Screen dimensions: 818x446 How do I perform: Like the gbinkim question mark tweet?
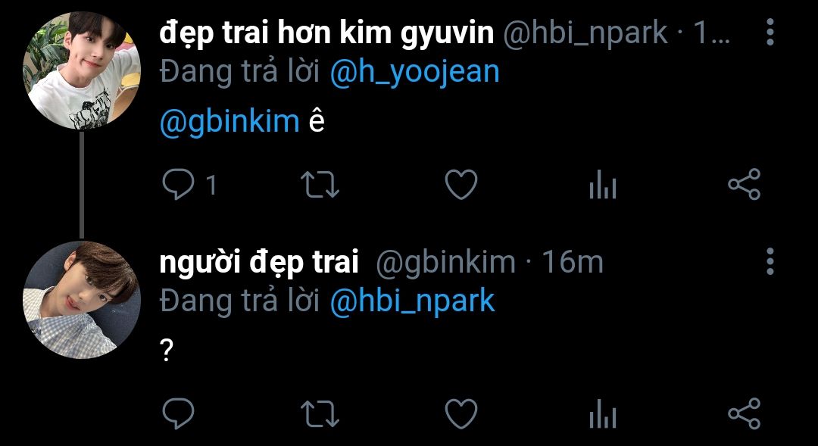click(x=461, y=413)
